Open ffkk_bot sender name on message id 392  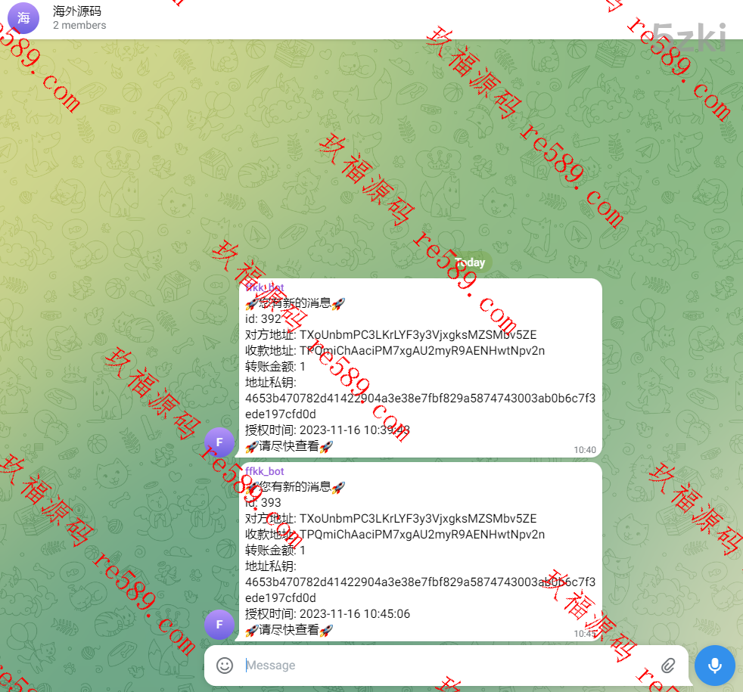265,288
